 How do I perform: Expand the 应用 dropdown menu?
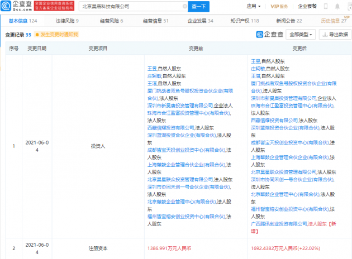(254, 6)
